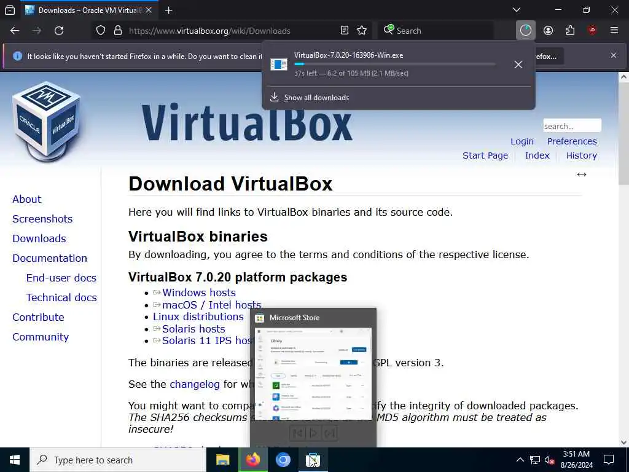The image size is (629, 472).
Task: Open the Firefox hamburger menu
Action: (614, 31)
